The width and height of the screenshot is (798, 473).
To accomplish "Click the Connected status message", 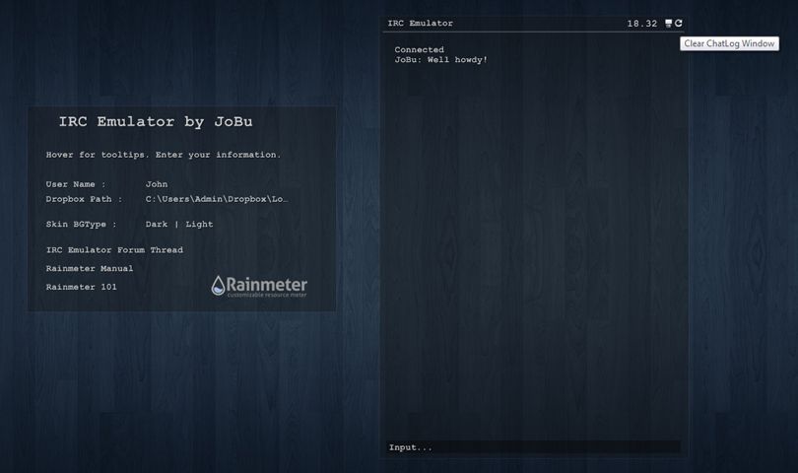I will tap(420, 50).
